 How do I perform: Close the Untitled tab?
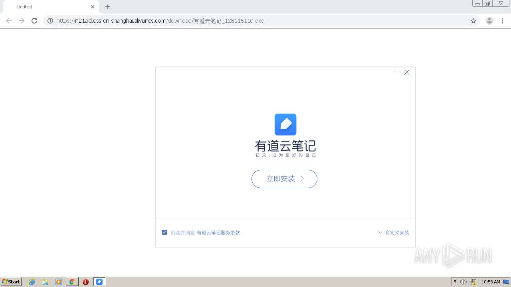[x=93, y=7]
